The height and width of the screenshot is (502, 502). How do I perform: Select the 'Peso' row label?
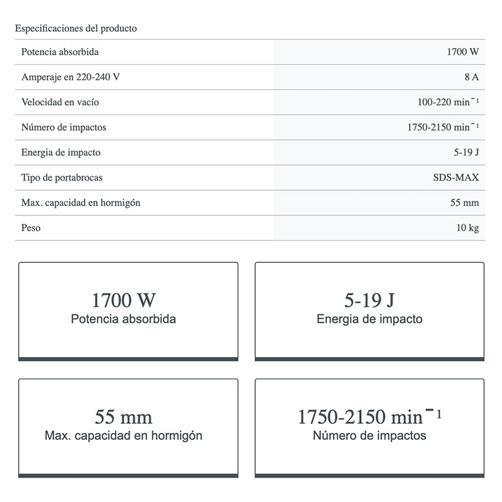point(31,228)
